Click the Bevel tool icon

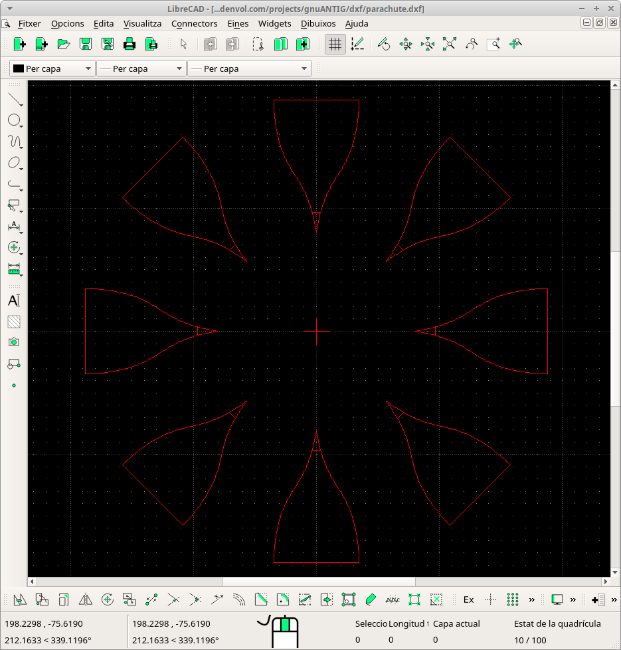261,599
